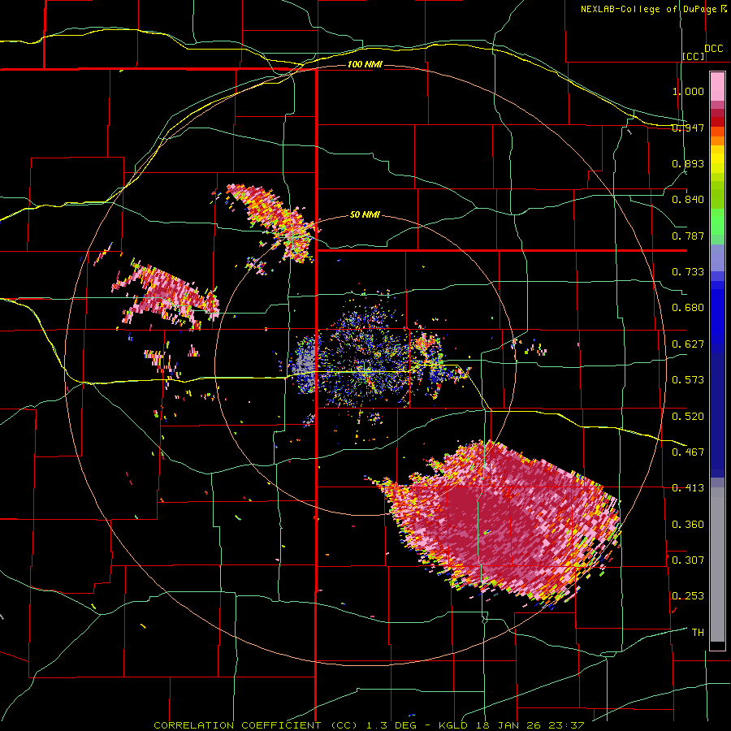Image resolution: width=731 pixels, height=731 pixels.
Task: Click the [CC] scale unit label
Action: pos(694,56)
